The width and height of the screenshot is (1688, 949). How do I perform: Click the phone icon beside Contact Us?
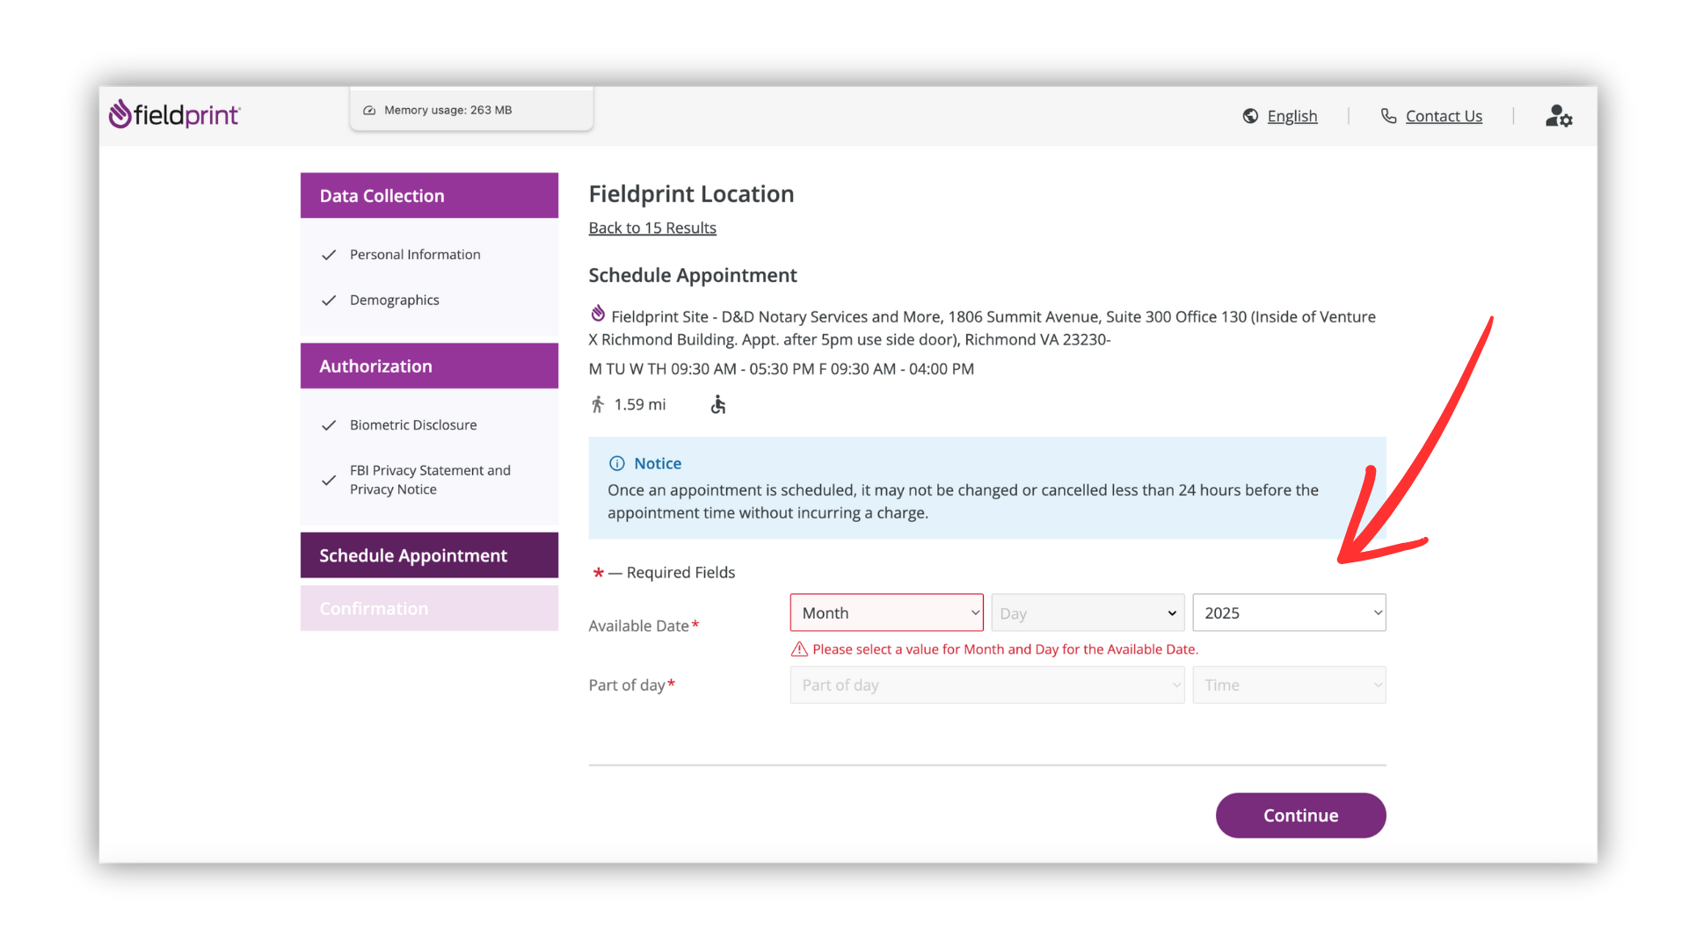coord(1388,116)
